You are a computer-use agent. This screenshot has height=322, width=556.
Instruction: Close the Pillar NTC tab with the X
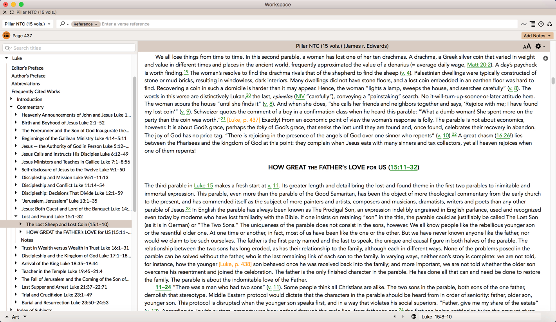point(5,12)
